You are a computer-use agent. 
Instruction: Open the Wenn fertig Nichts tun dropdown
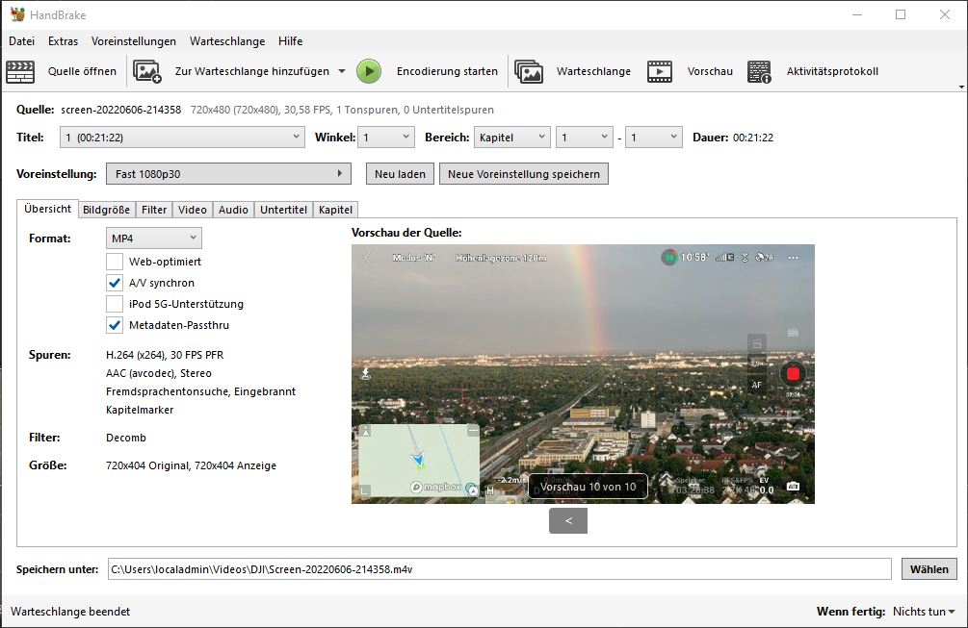pyautogui.click(x=924, y=612)
